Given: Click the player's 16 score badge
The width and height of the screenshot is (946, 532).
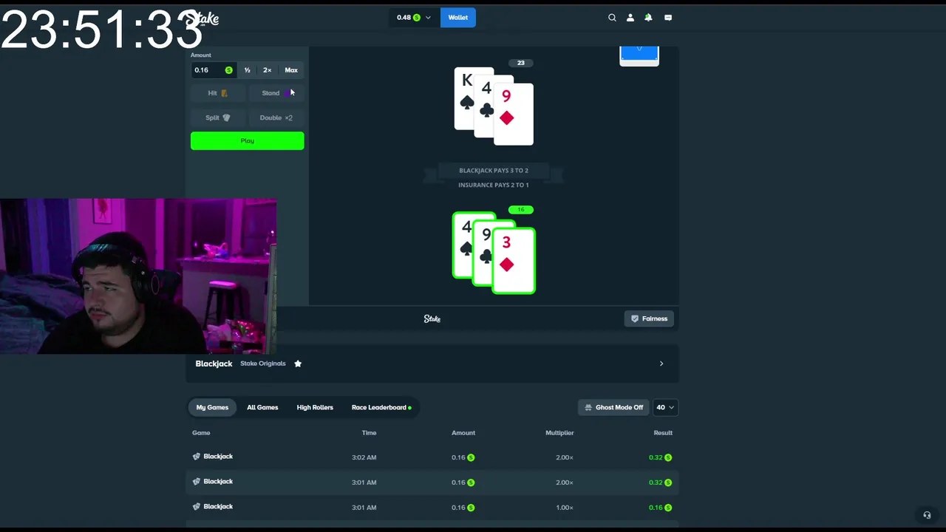Looking at the screenshot, I should pos(521,210).
